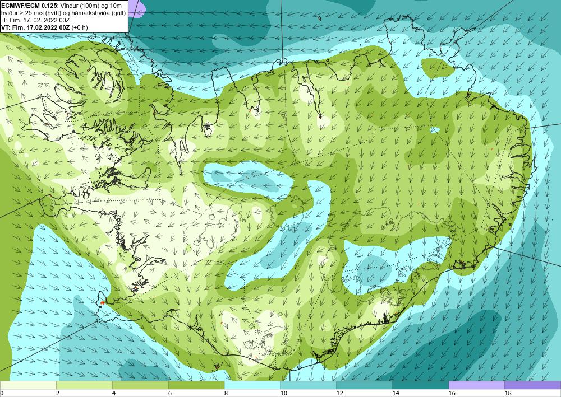Click the legend scale label "2"
Image resolution: width=561 pixels, height=397 pixels.
click(x=58, y=394)
